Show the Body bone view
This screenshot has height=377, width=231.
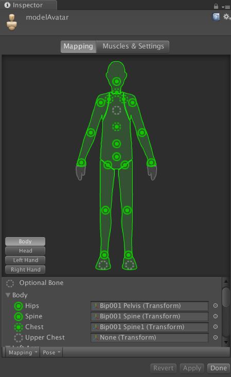(x=25, y=241)
